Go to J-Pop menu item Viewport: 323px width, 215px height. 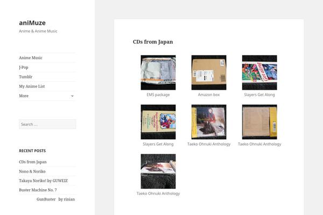click(24, 67)
